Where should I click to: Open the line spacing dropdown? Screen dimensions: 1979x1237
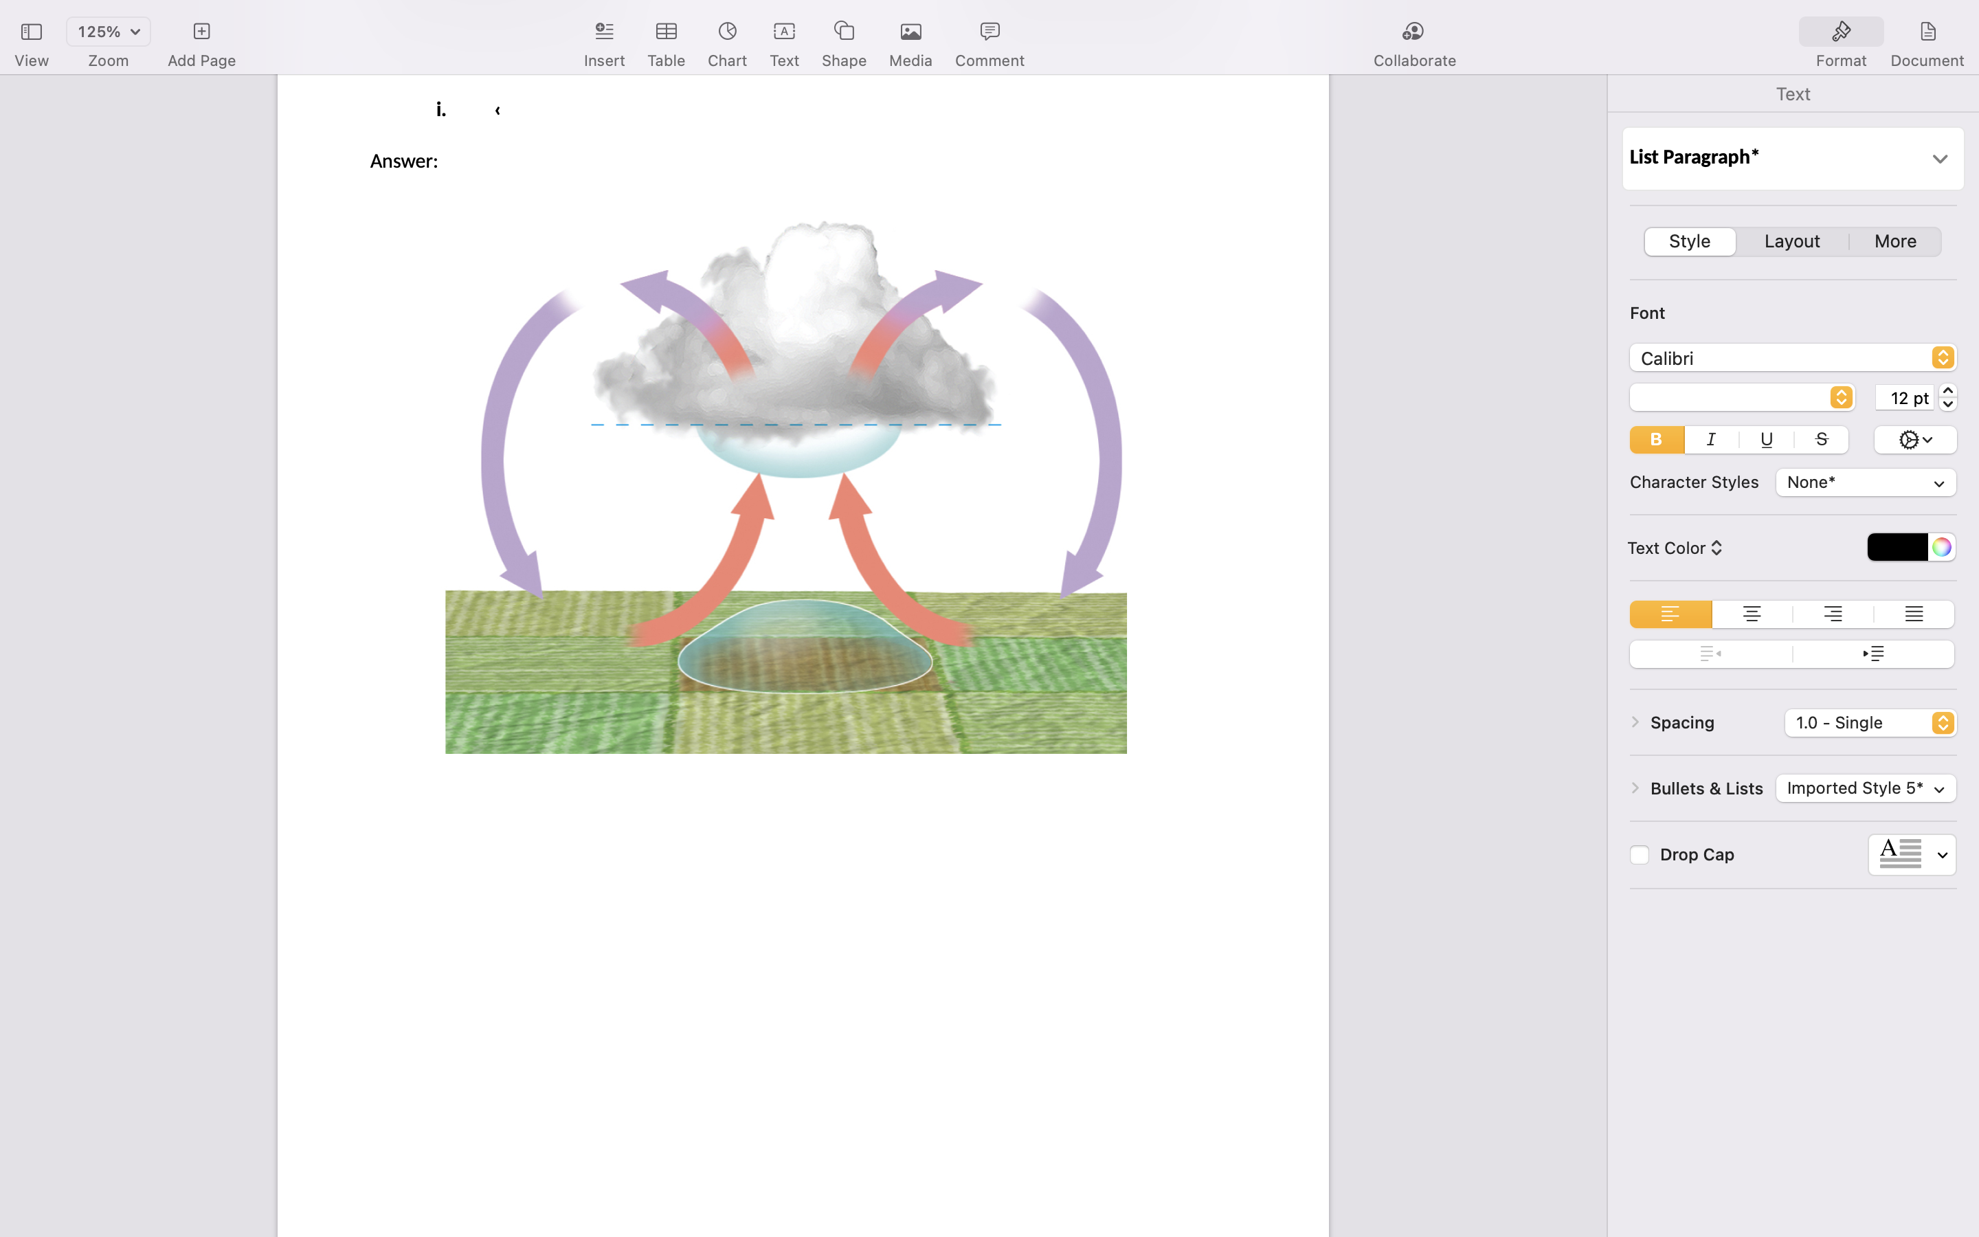[1870, 723]
